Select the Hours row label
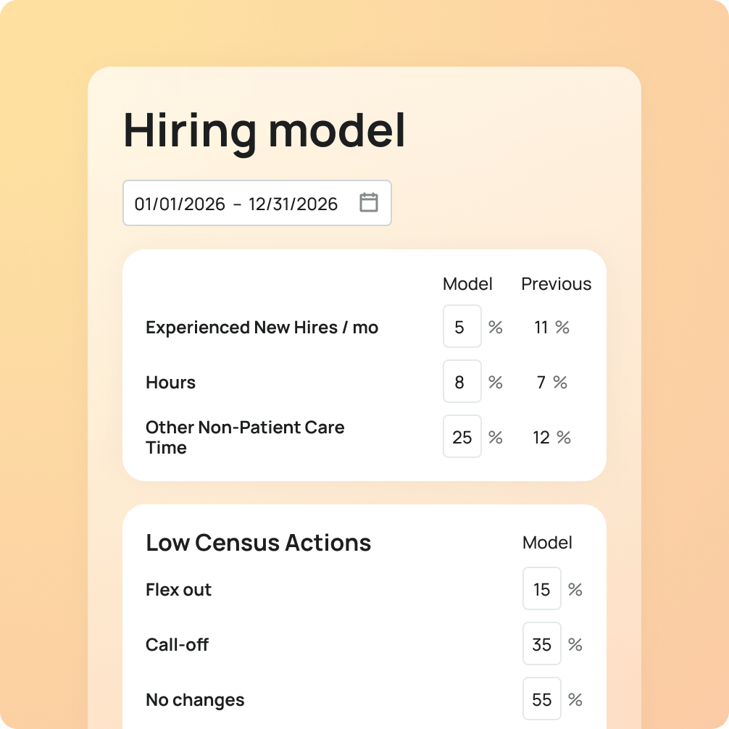Viewport: 729px width, 729px height. pos(170,383)
